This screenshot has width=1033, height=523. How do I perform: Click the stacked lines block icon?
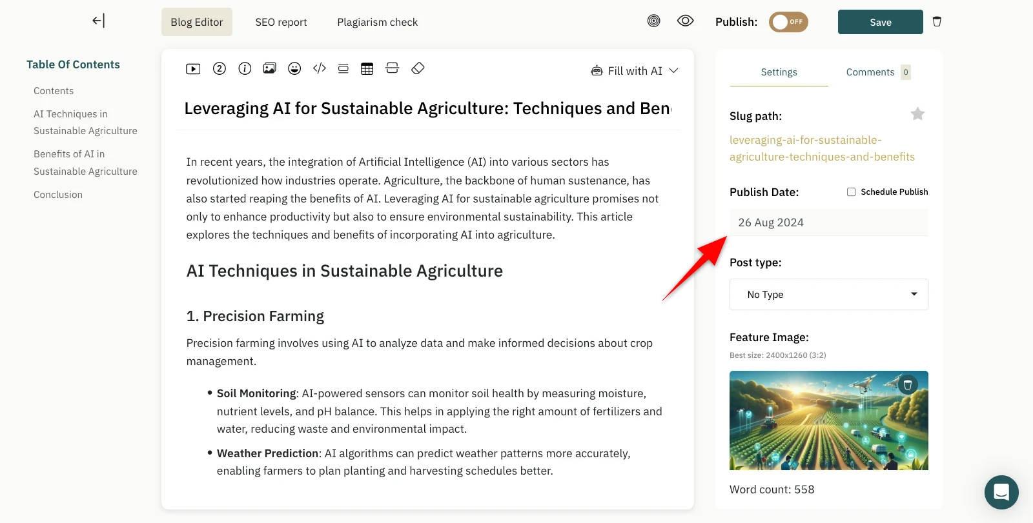tap(343, 68)
